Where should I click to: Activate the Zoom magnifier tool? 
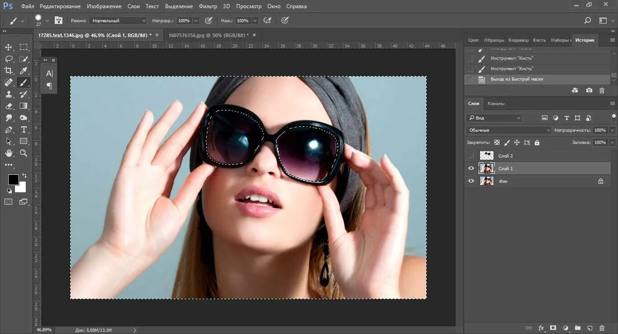[x=24, y=153]
